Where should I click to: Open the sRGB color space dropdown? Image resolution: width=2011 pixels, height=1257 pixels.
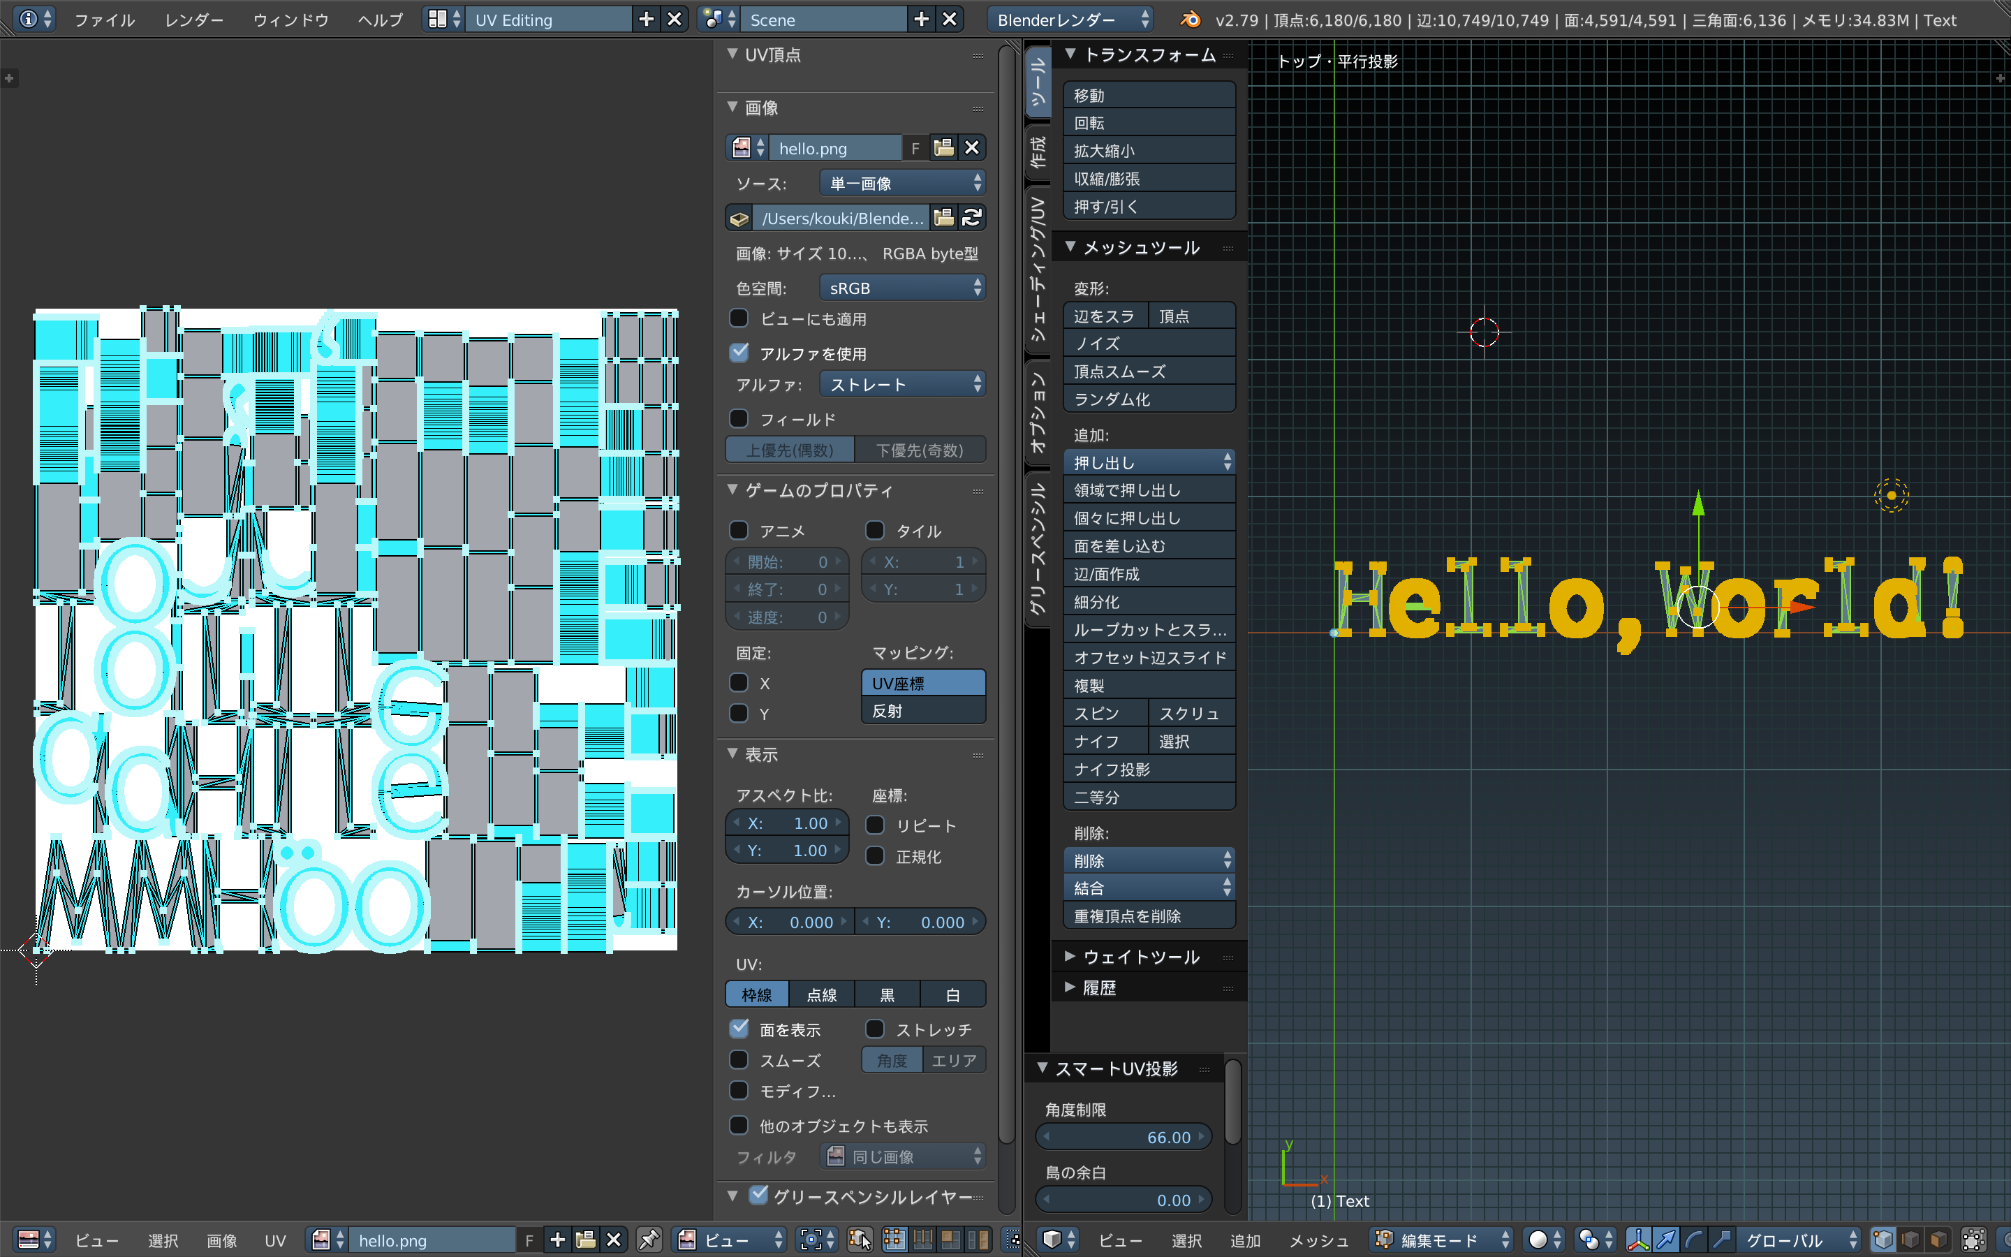click(901, 288)
